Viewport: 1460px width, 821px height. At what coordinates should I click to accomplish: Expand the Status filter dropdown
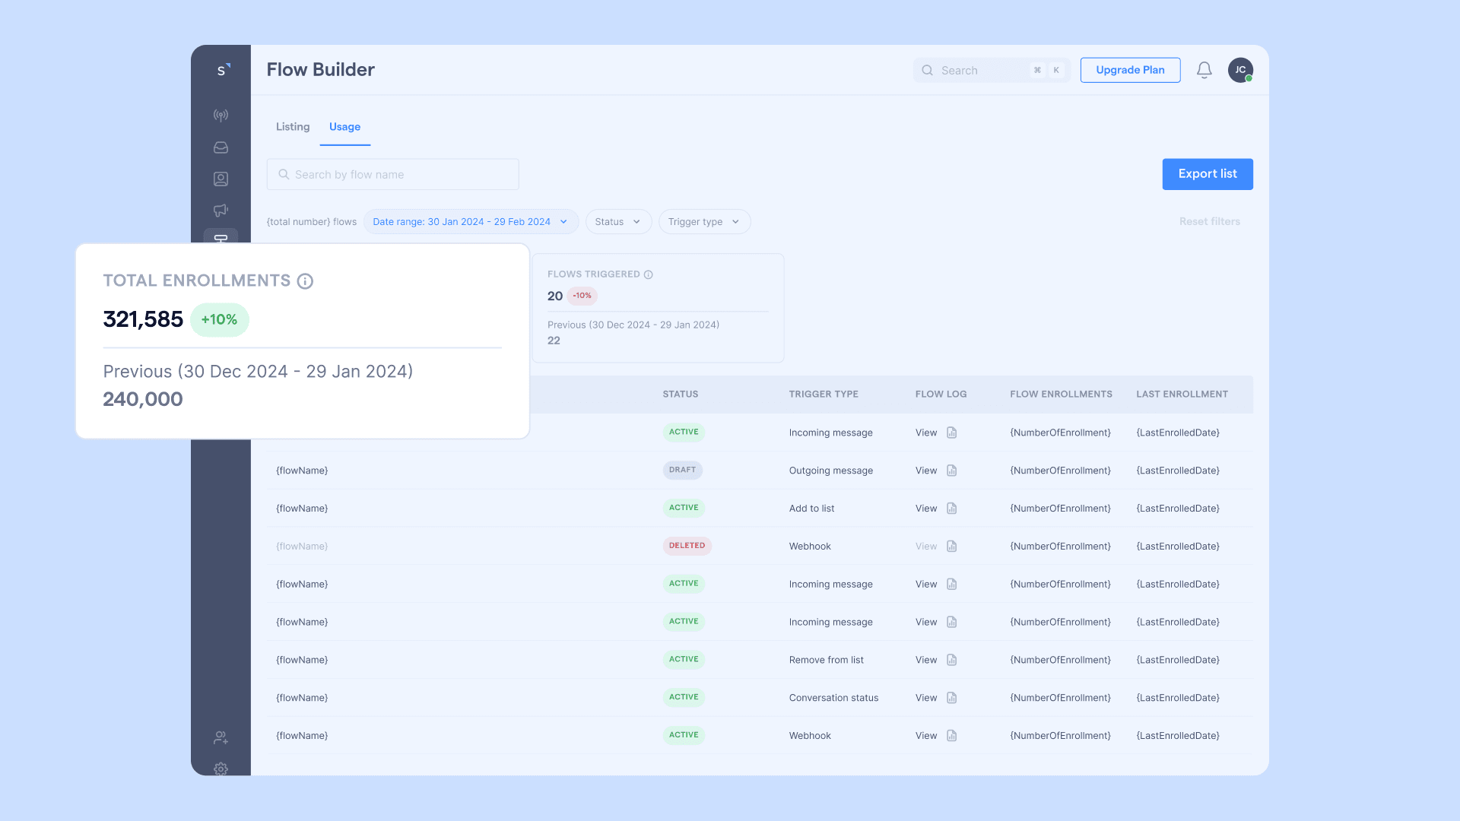tap(617, 221)
